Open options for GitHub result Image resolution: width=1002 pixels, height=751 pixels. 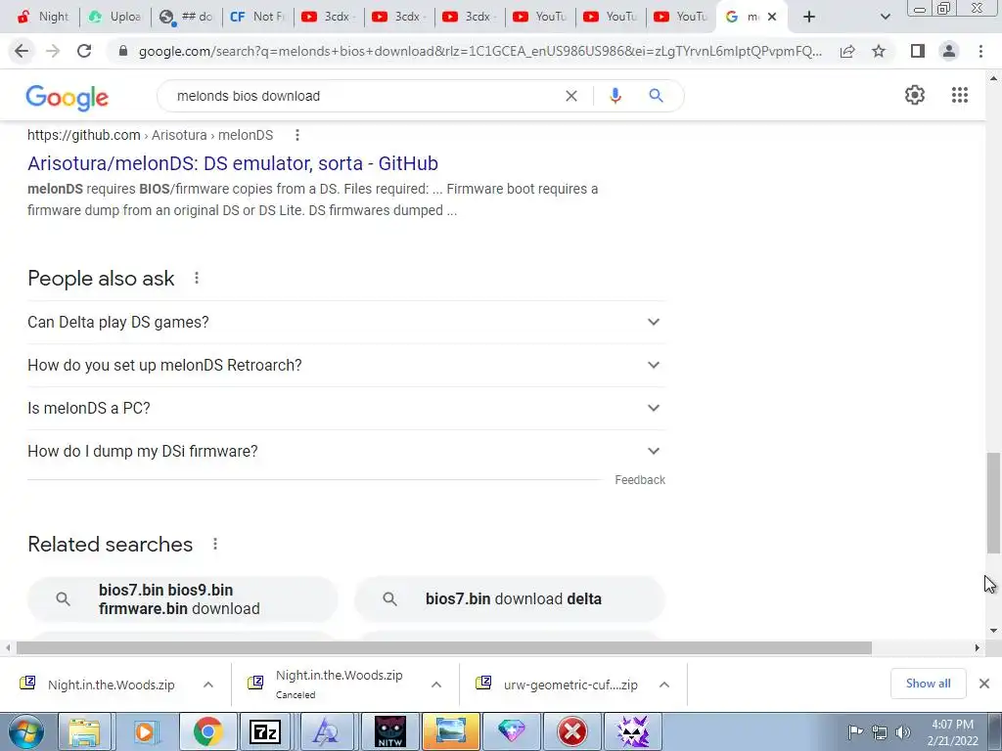pyautogui.click(x=297, y=135)
